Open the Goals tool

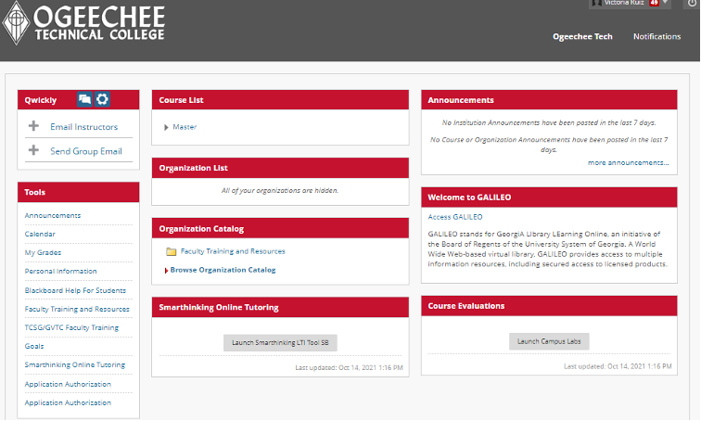click(34, 347)
